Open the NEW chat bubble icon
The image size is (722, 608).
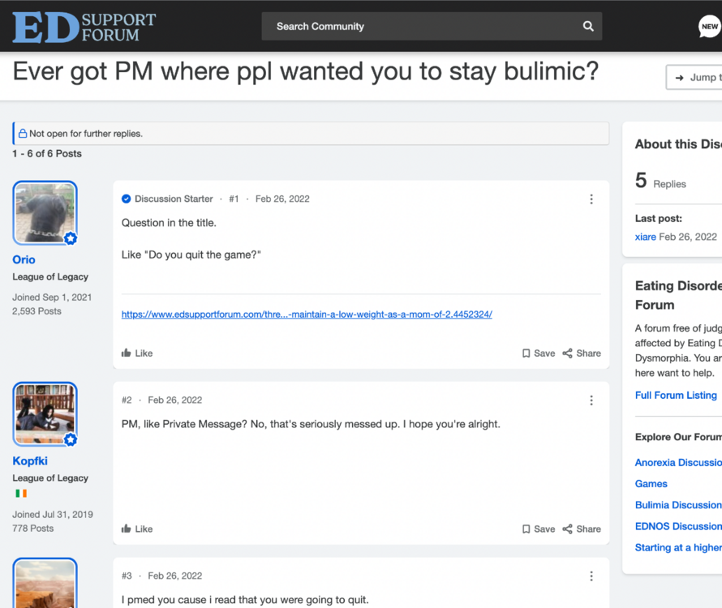tap(710, 27)
